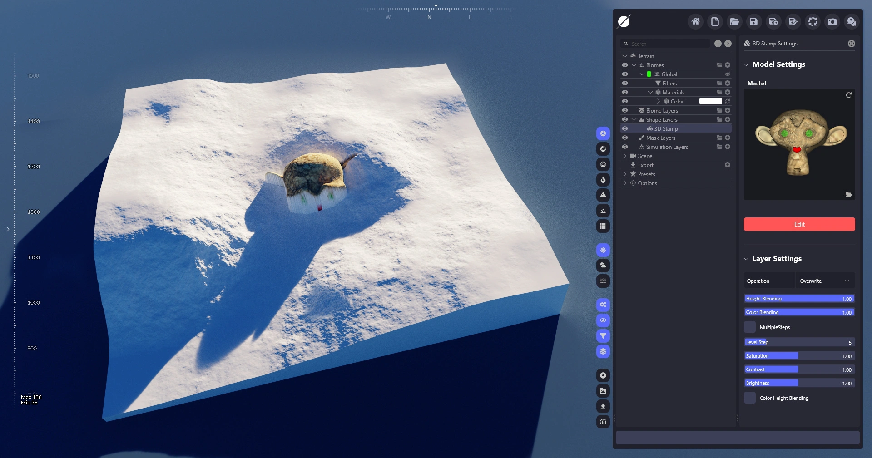Click the Save file icon

(753, 21)
